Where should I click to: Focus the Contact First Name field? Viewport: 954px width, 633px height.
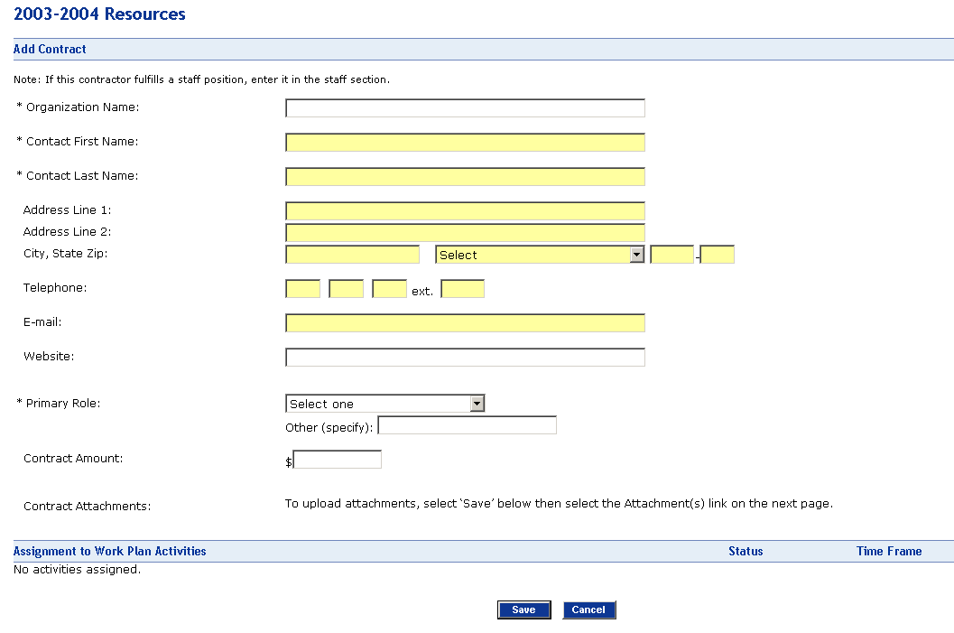(465, 143)
